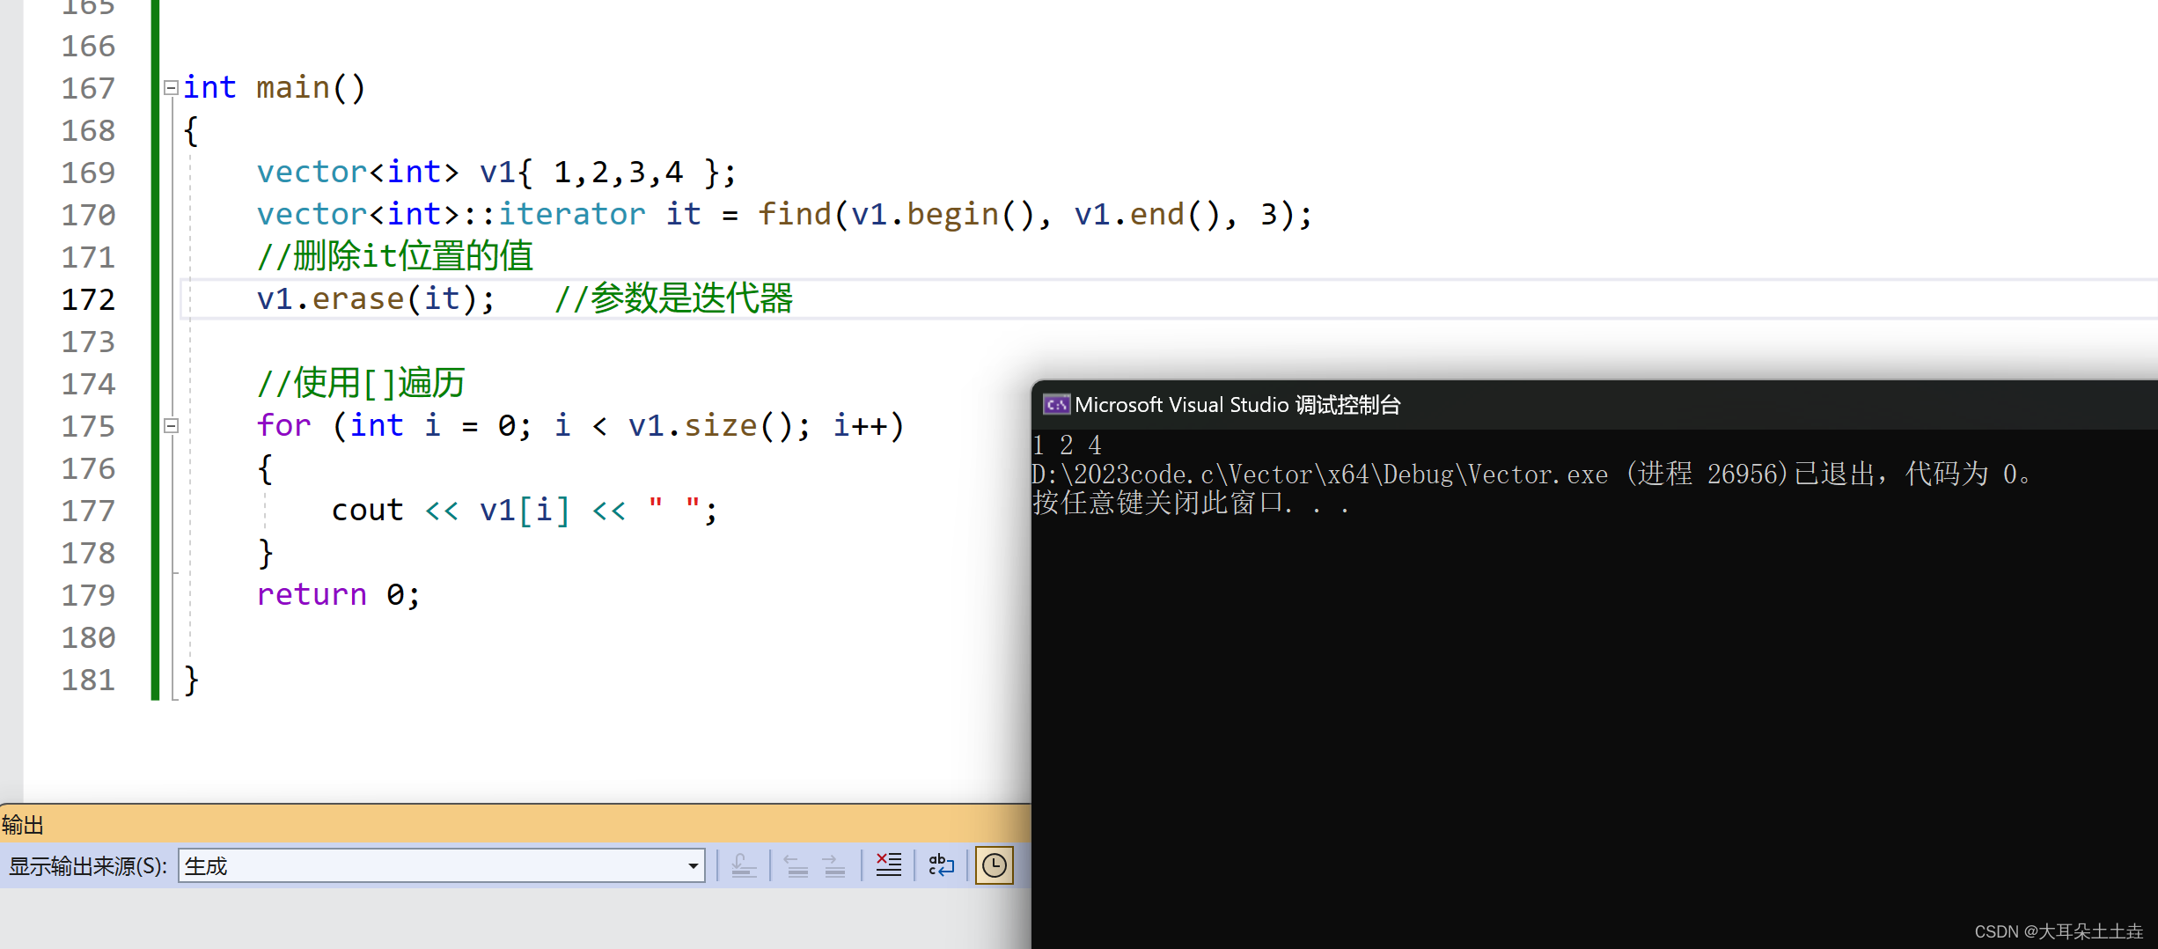This screenshot has width=2158, height=949.
Task: Go to previous message in Output panel
Action: (x=796, y=865)
